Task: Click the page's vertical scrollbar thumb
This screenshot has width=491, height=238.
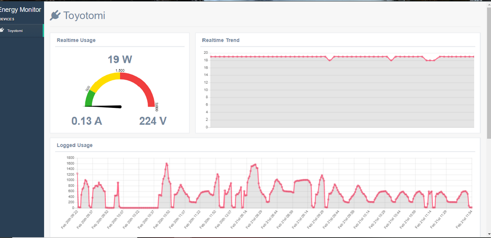Action: click(489, 73)
